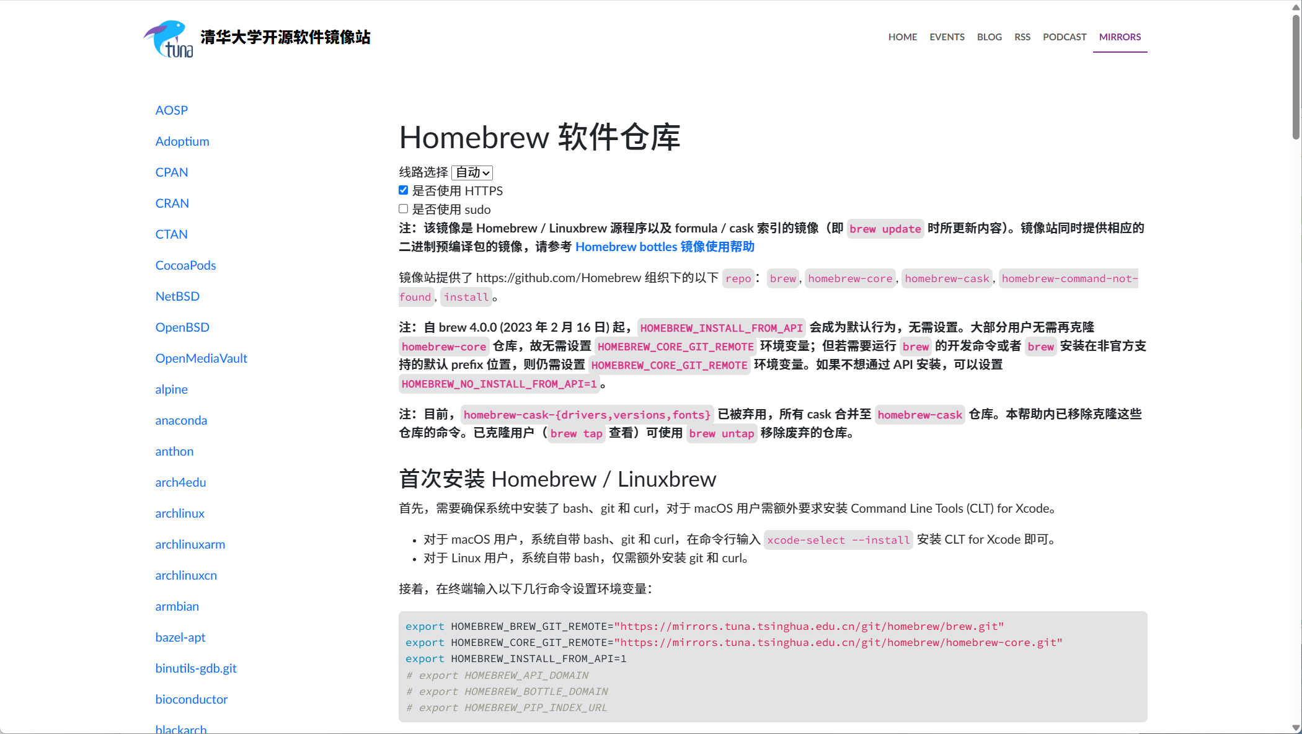Uncheck the 是否使用 HTTPS checkbox

403,190
